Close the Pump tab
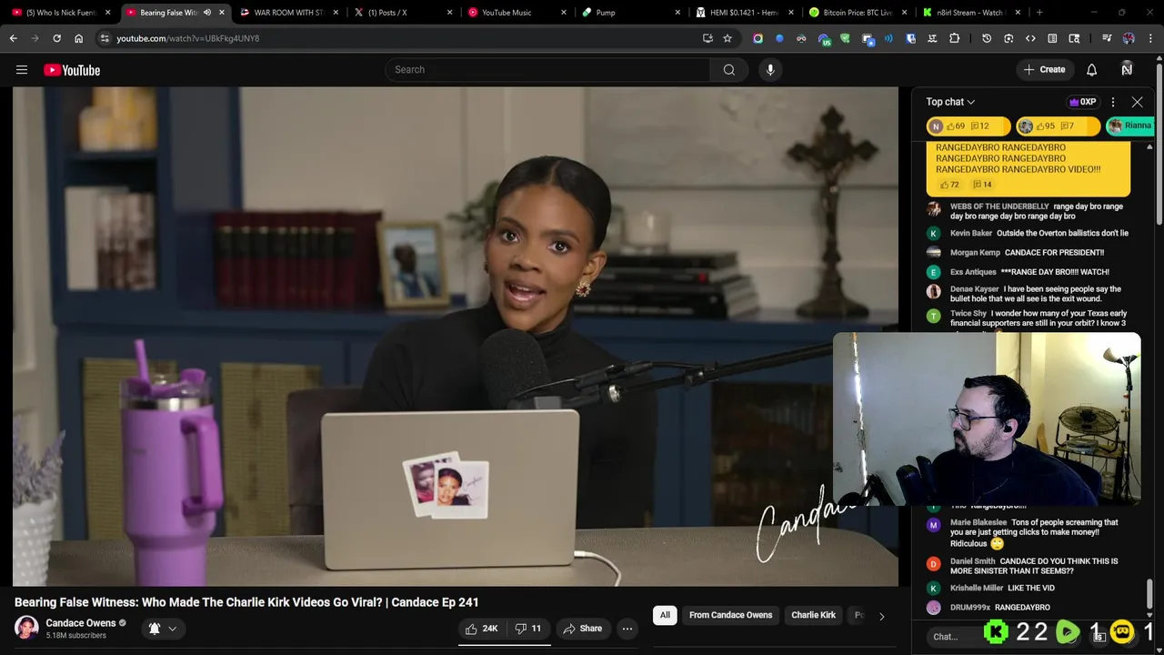Image resolution: width=1164 pixels, height=655 pixels. pos(677,13)
